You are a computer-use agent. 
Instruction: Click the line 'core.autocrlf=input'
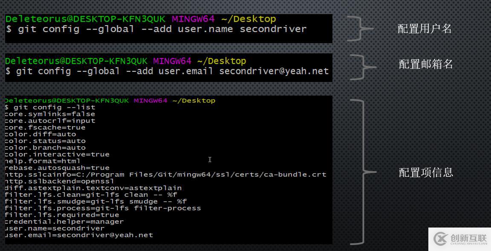tap(50, 121)
